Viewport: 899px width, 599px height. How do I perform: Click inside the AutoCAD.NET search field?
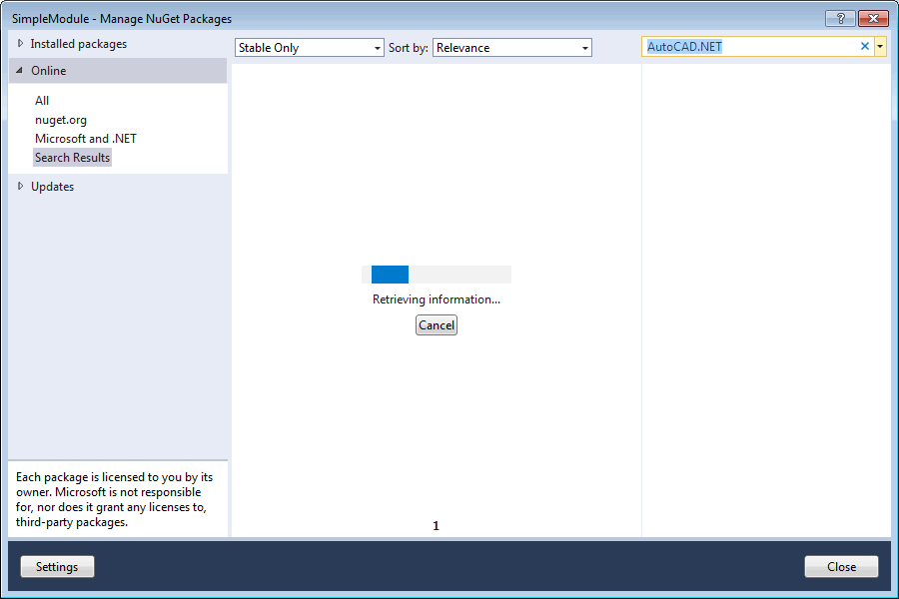(x=749, y=45)
